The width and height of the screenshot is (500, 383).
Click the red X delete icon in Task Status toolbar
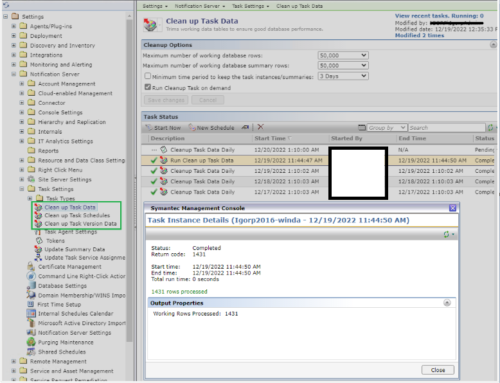(x=260, y=128)
